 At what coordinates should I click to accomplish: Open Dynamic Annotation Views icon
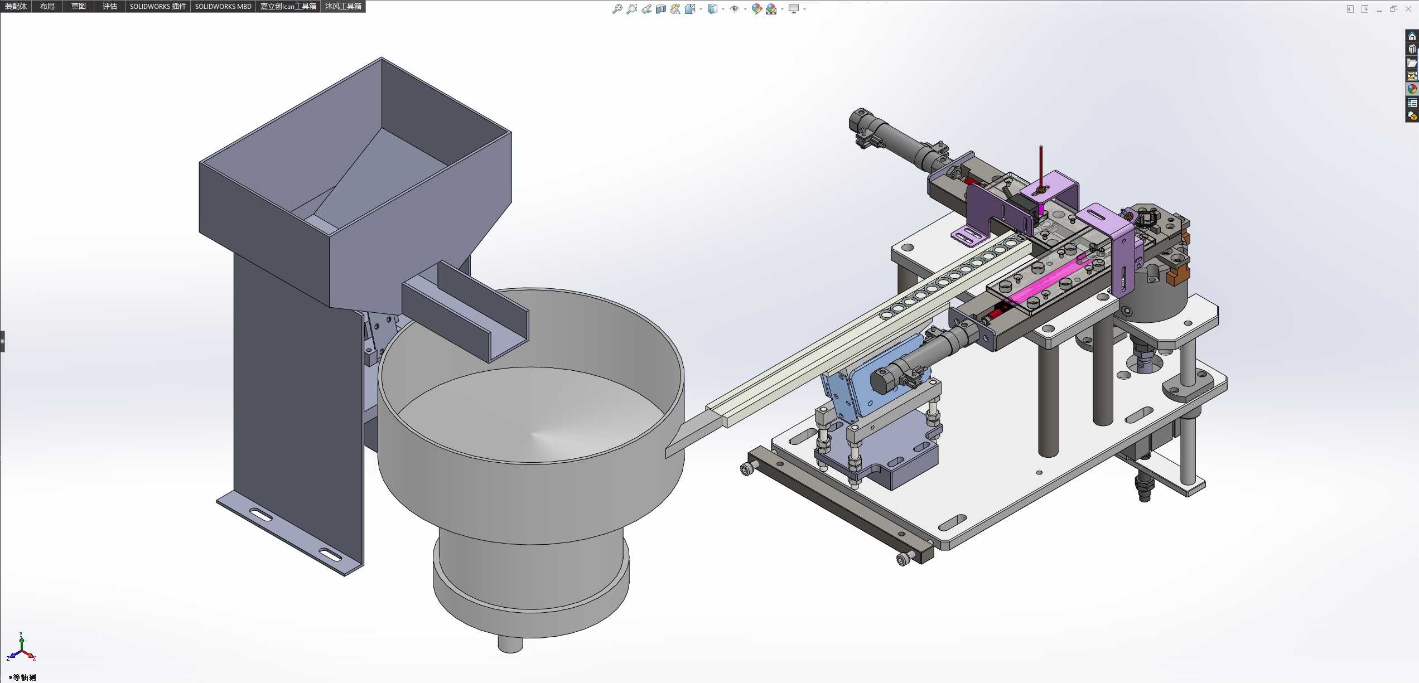point(675,9)
